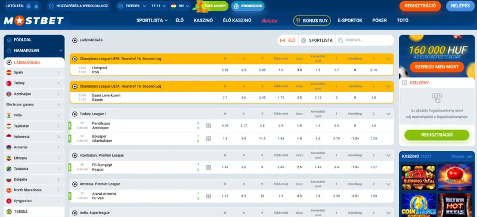Collapse the Bayer Leverkusen Champions League block
The image size is (477, 217).
click(x=388, y=86)
